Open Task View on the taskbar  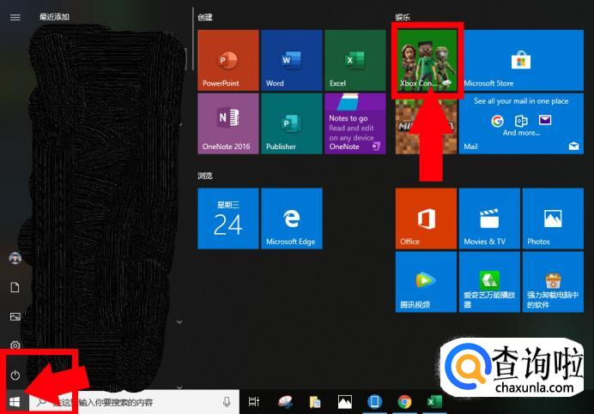(x=254, y=402)
